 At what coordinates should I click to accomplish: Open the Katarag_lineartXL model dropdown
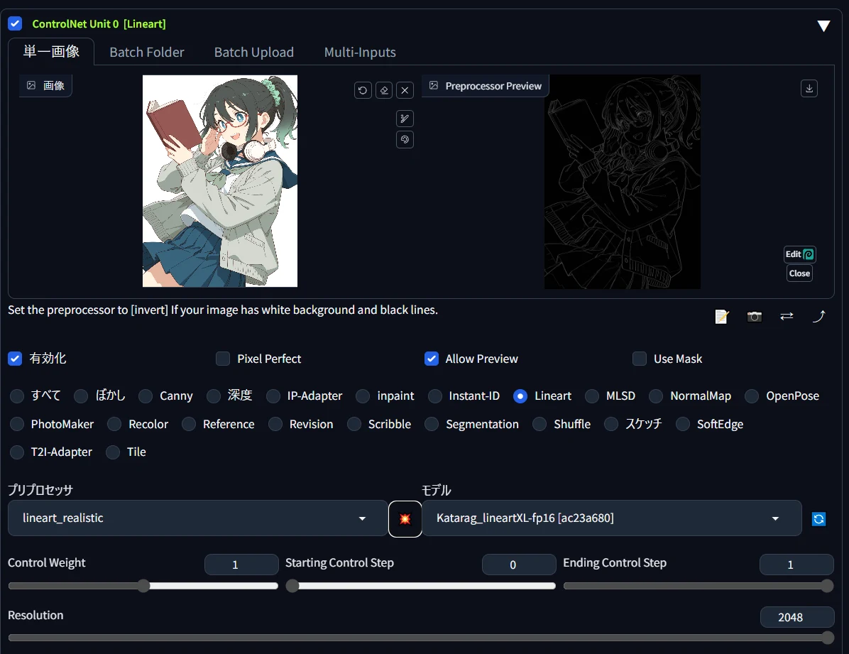[612, 518]
